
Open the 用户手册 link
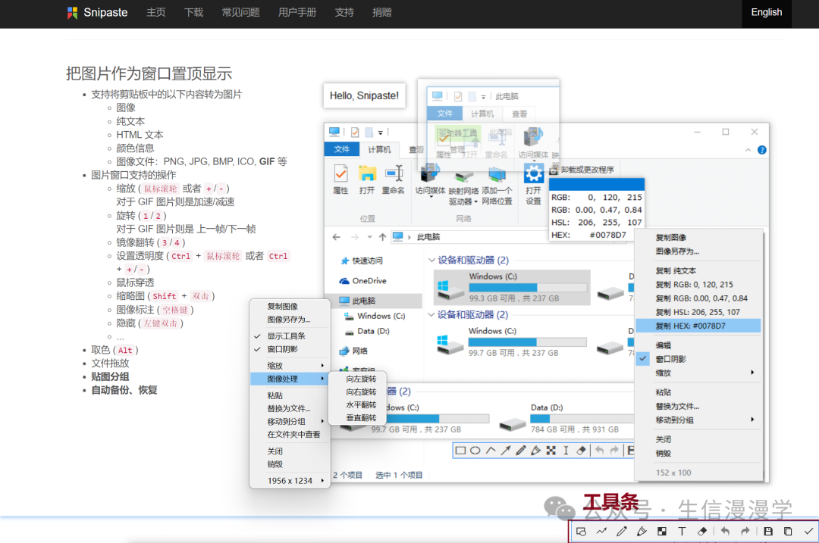[x=297, y=13]
